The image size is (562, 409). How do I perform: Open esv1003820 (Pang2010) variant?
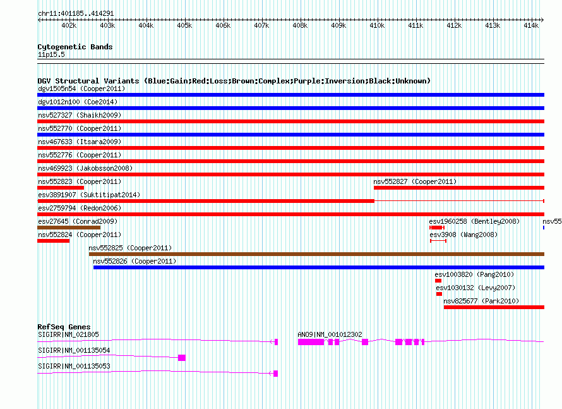474,274
